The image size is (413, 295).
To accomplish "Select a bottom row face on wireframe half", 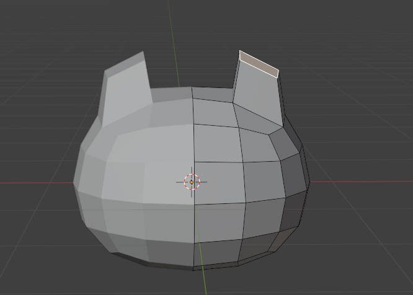I will coord(218,254).
